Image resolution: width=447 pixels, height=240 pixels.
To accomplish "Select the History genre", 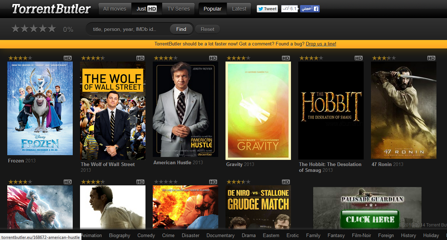I will 408,235.
